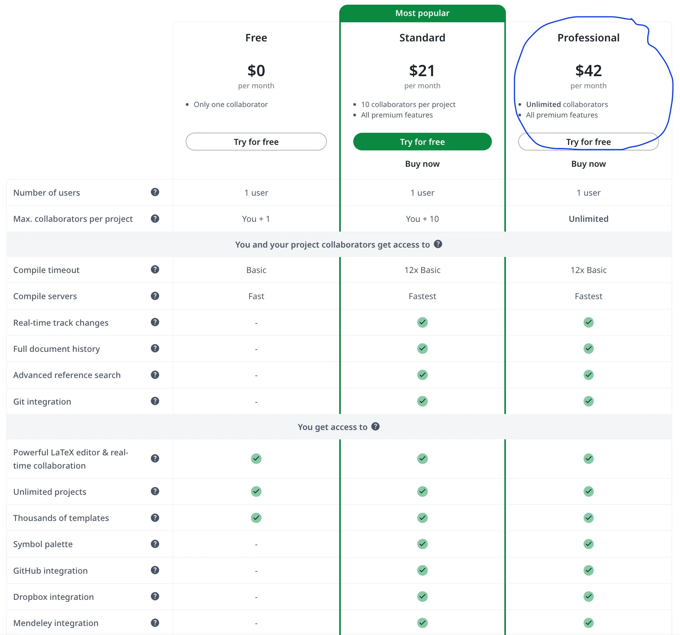Viewport: 680px width, 635px height.
Task: Click the Most popular banner above Standard
Action: [422, 12]
